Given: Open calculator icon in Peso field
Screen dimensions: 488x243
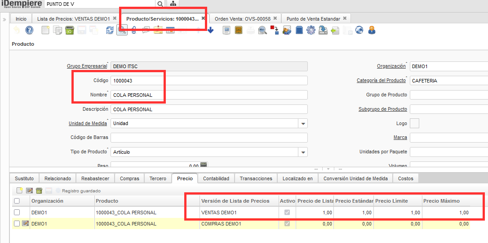Looking at the screenshot, I should [x=204, y=165].
